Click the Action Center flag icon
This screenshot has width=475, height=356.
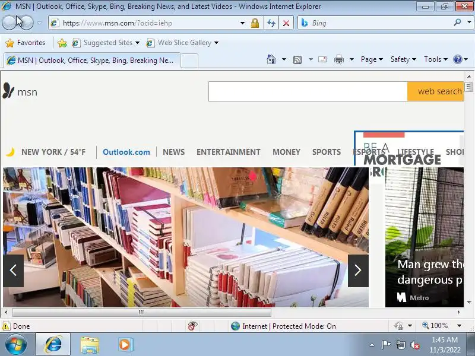[385, 345]
